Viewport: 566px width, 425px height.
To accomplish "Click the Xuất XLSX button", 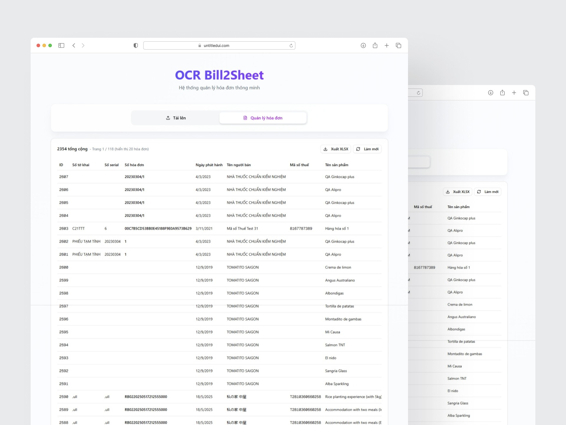I will click(336, 149).
